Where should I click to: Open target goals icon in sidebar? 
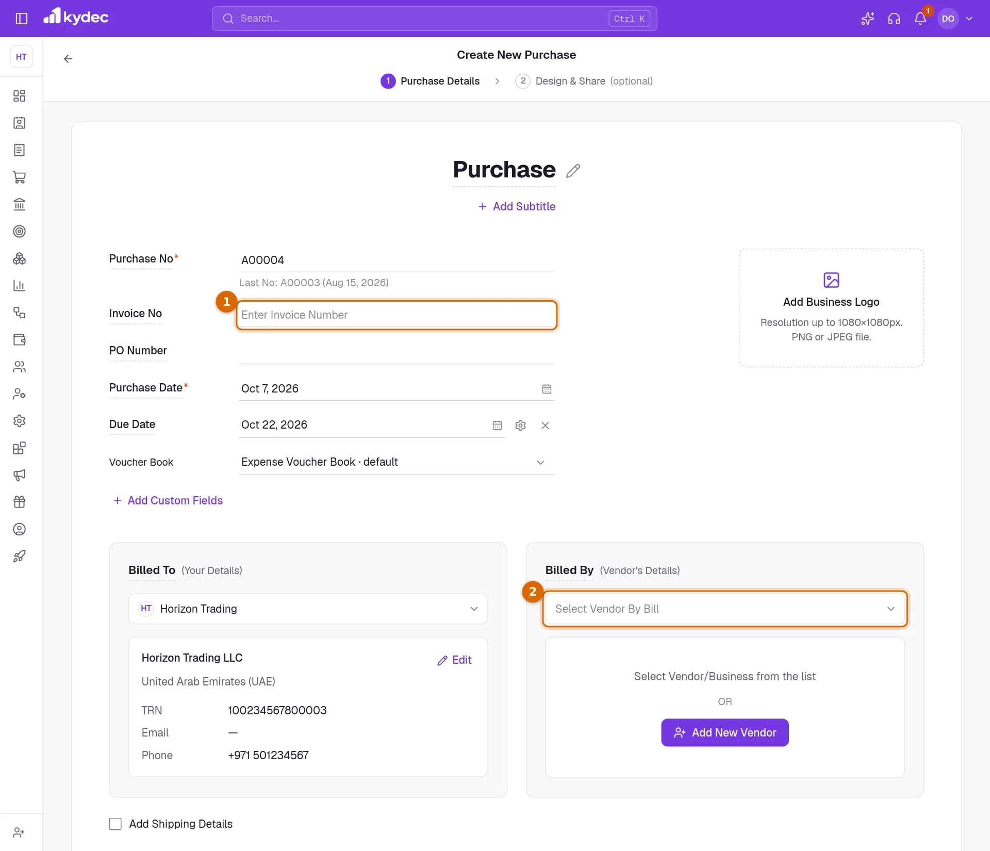19,232
